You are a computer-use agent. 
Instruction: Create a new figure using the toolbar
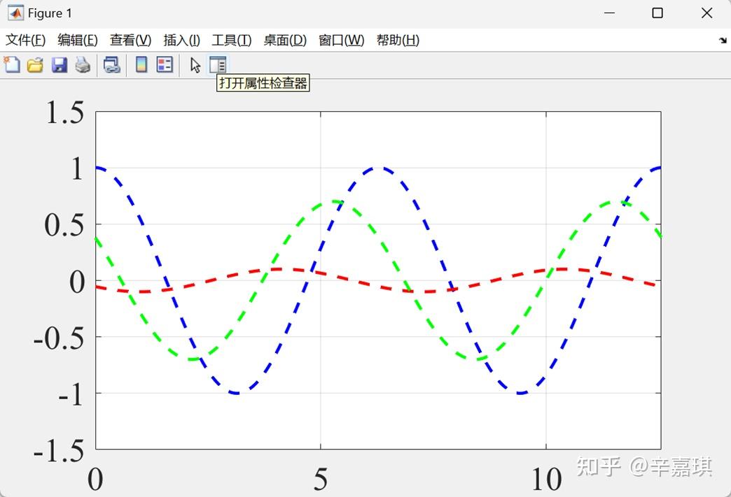(x=12, y=64)
